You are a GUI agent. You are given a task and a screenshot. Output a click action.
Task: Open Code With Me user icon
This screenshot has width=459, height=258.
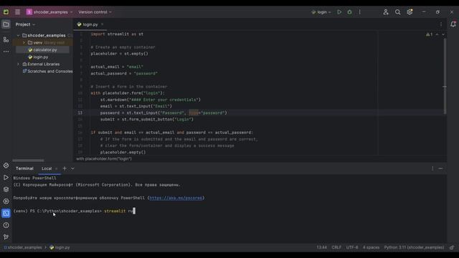[x=386, y=12]
